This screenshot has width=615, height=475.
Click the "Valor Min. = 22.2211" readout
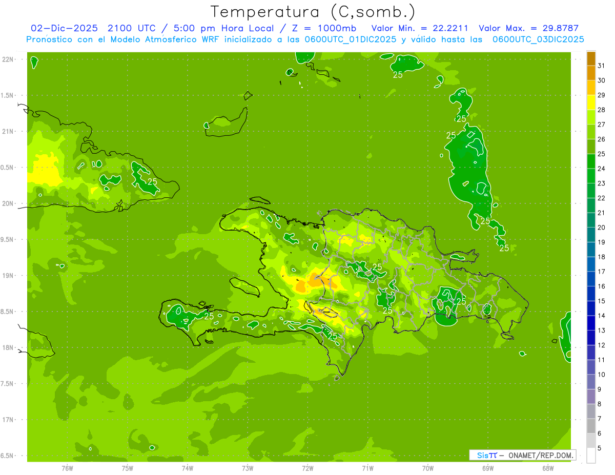(x=421, y=29)
